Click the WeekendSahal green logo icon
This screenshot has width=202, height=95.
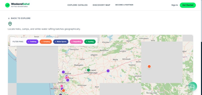point(7,5)
